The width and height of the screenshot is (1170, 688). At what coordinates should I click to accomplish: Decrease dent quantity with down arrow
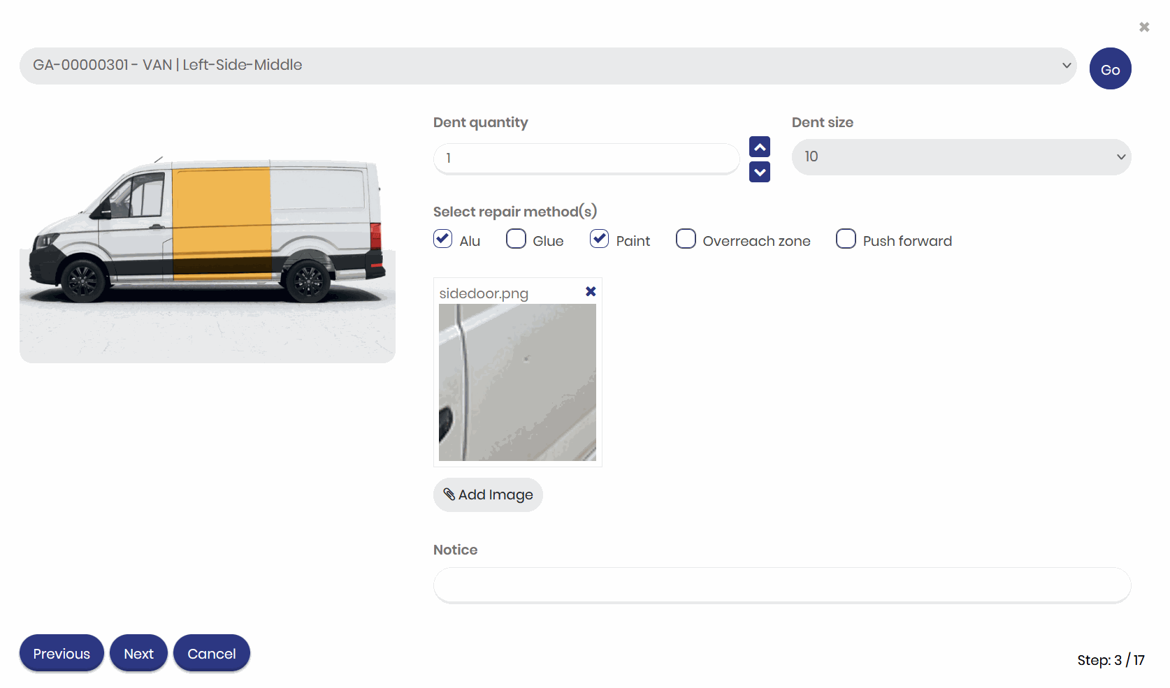coord(759,172)
